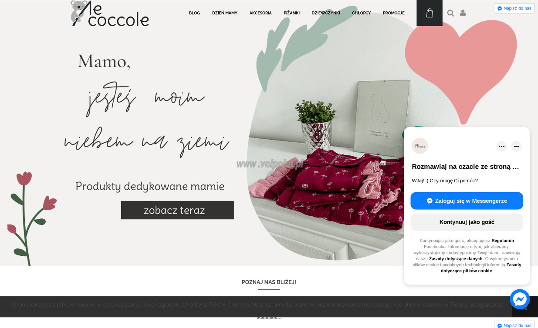Viewport: 538px width, 328px height.
Task: Minimize the Messenger chat popup
Action: pos(516,146)
